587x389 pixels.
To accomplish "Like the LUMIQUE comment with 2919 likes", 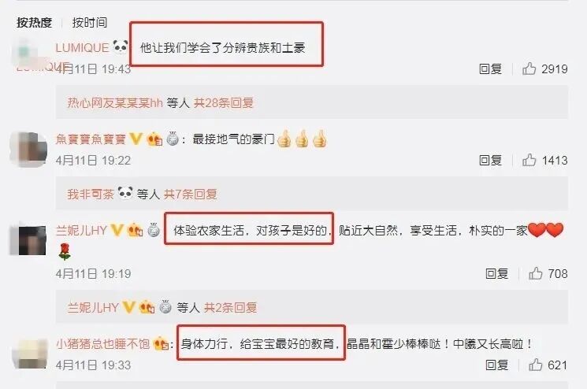I will (529, 69).
